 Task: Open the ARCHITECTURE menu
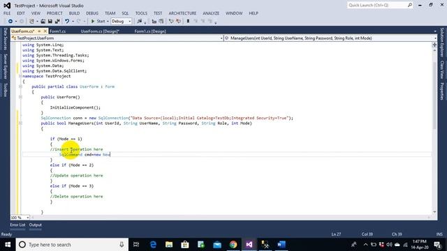point(182,13)
